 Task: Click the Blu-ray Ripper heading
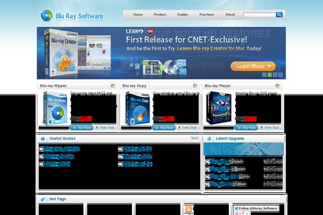click(x=53, y=86)
